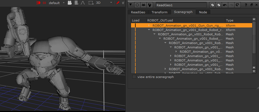The height and width of the screenshot is (112, 259).
Task: Click the dashed-rectangle selection mode icon
Action: coord(91,3)
